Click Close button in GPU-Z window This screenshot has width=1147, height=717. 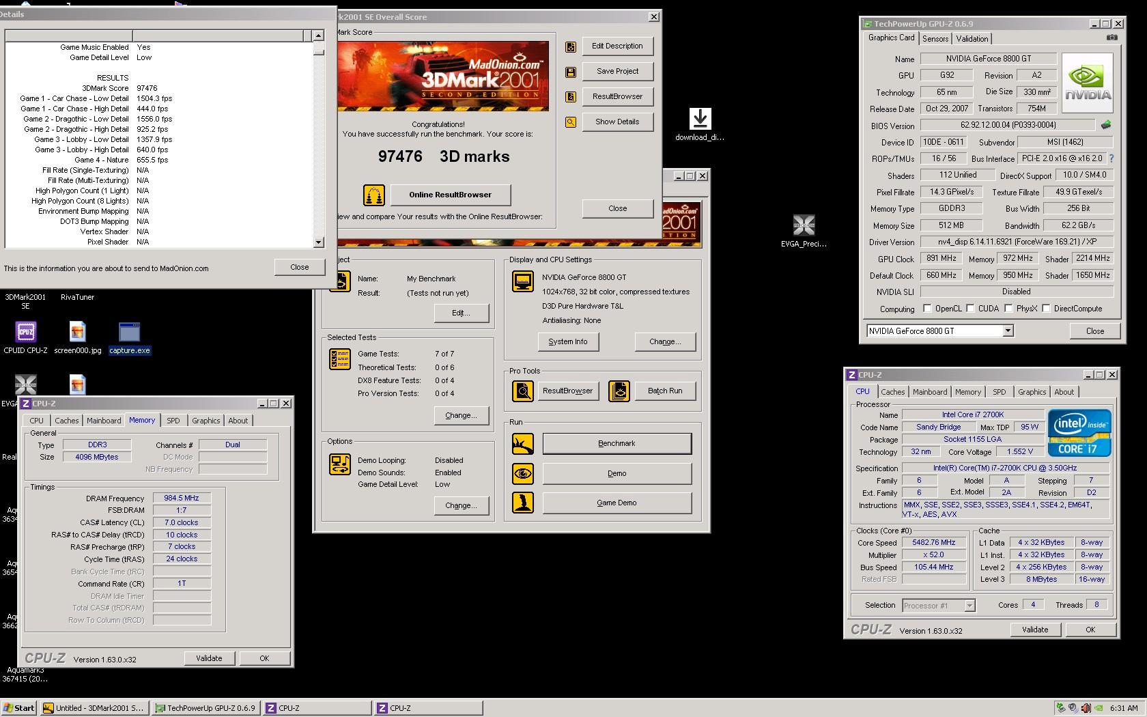pos(1094,331)
